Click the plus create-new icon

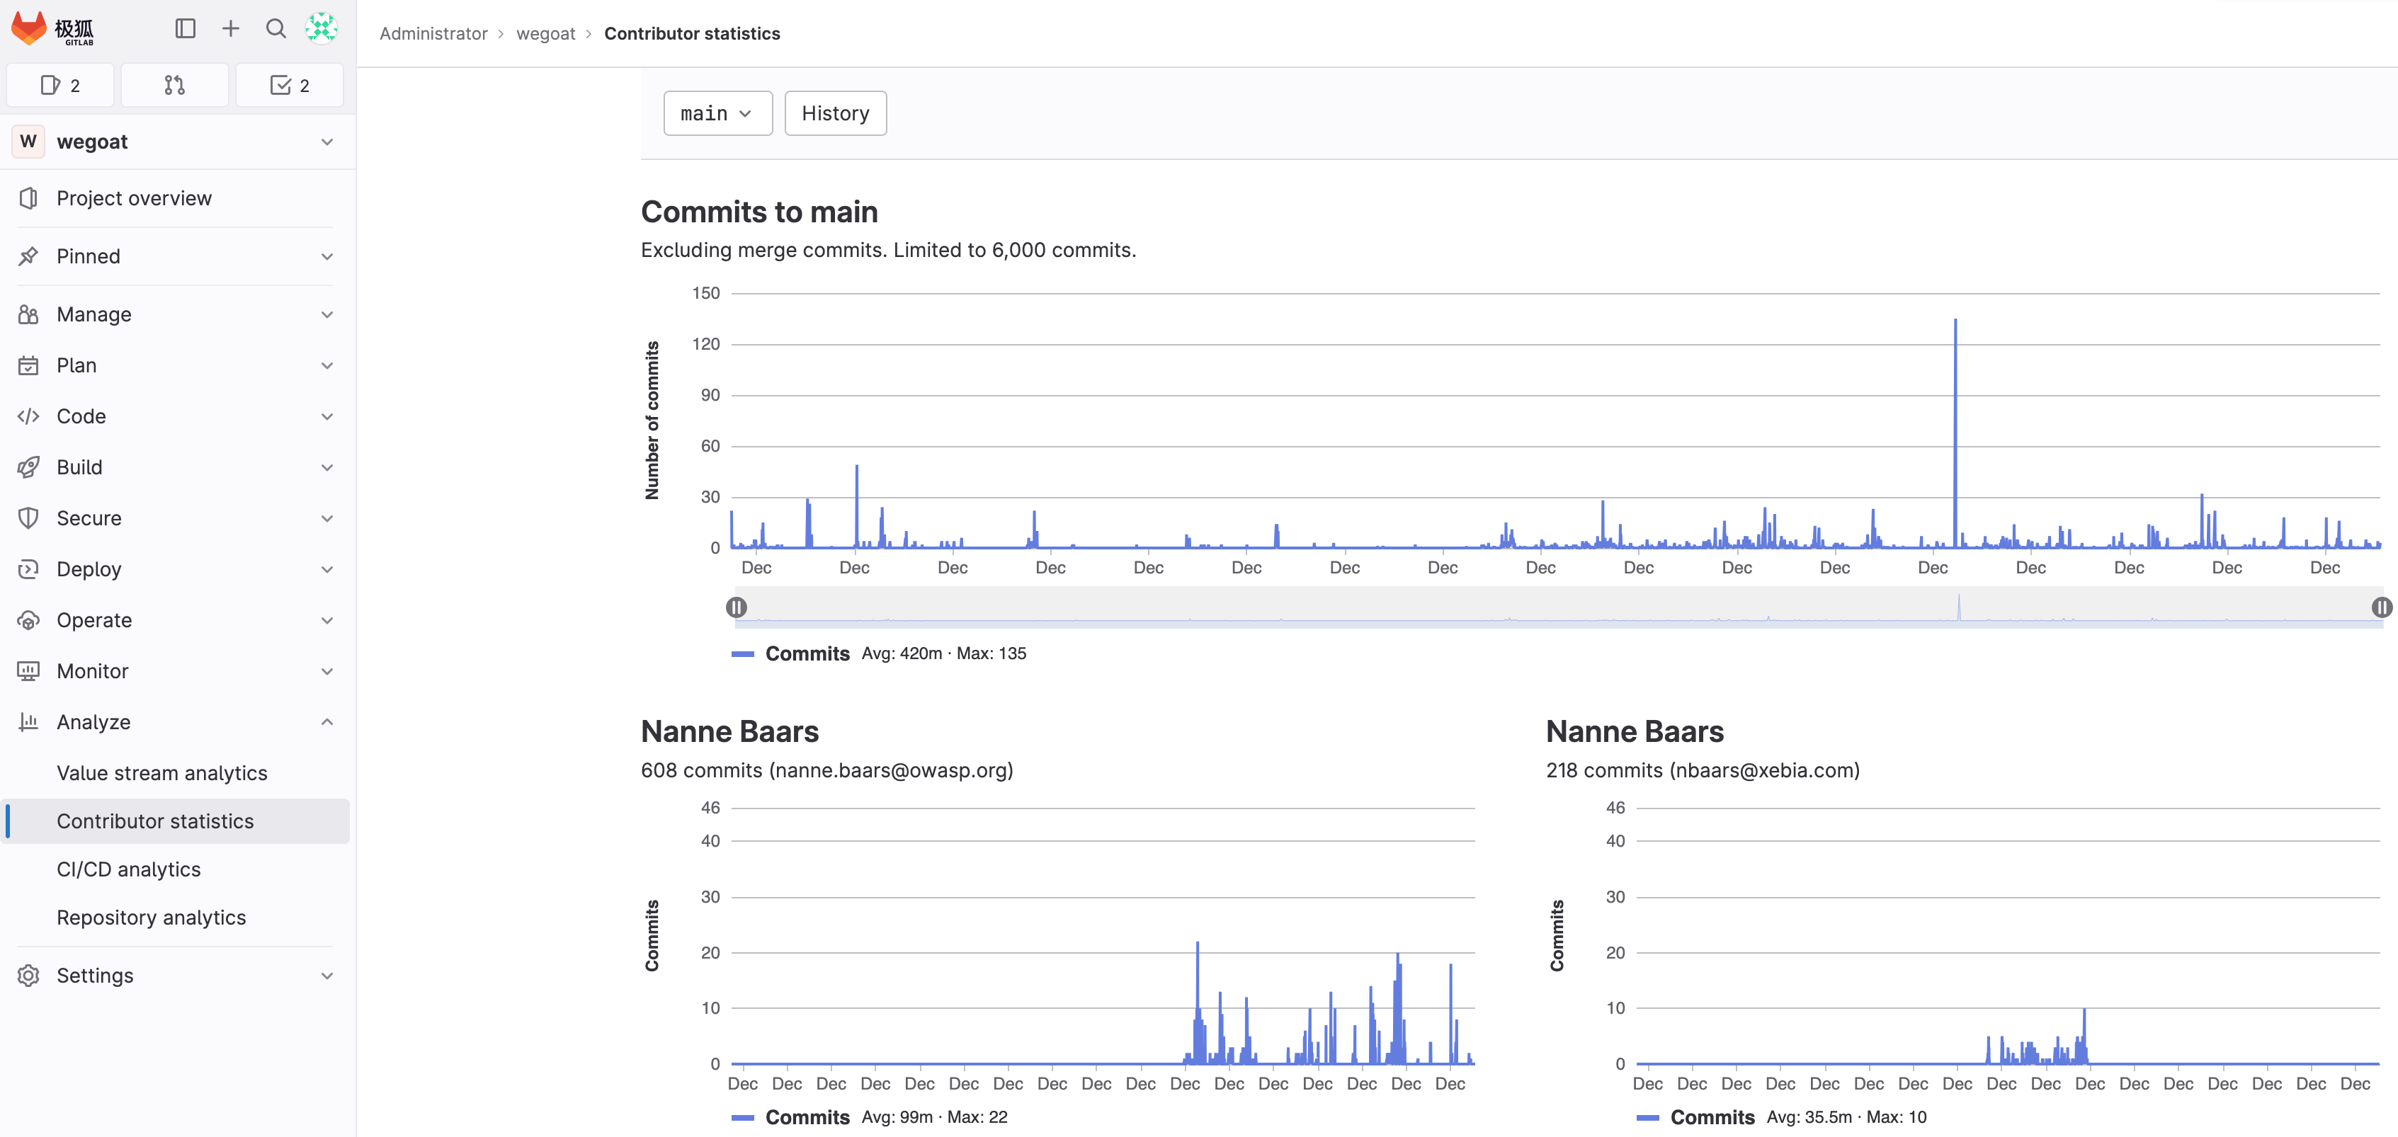[x=230, y=29]
